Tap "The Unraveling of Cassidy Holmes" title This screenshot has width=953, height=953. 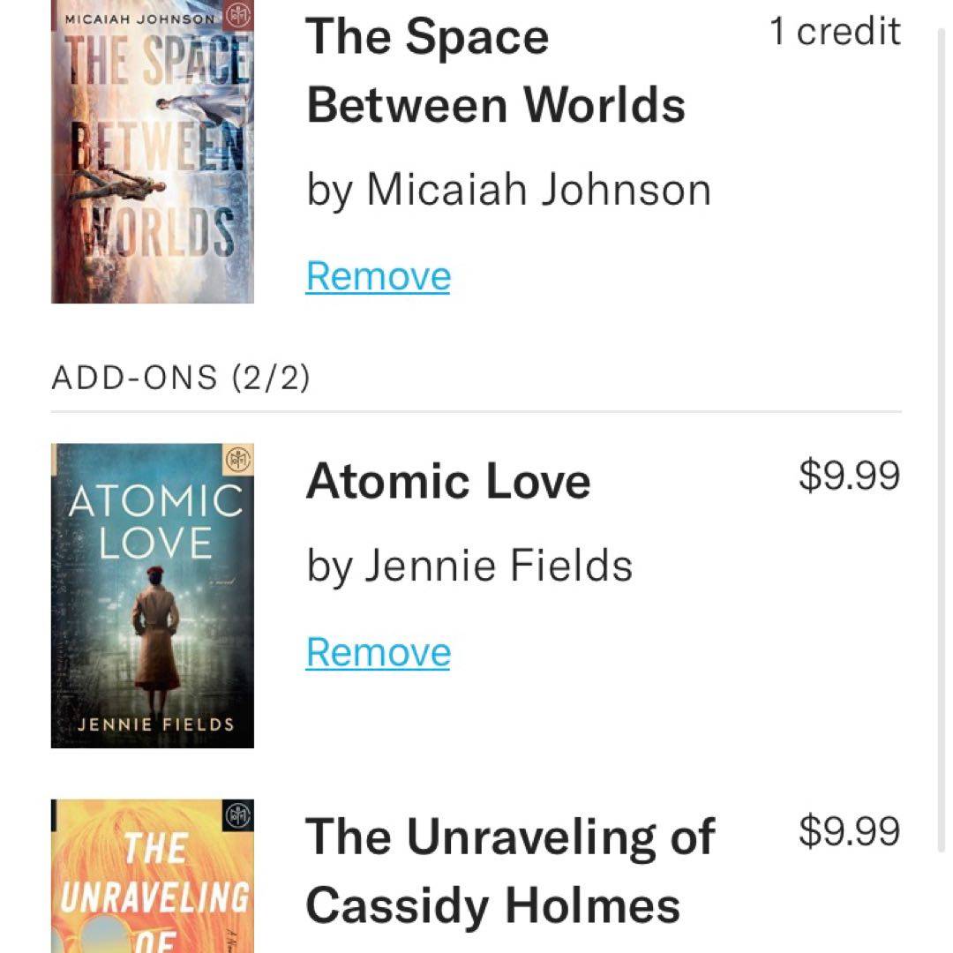[509, 871]
